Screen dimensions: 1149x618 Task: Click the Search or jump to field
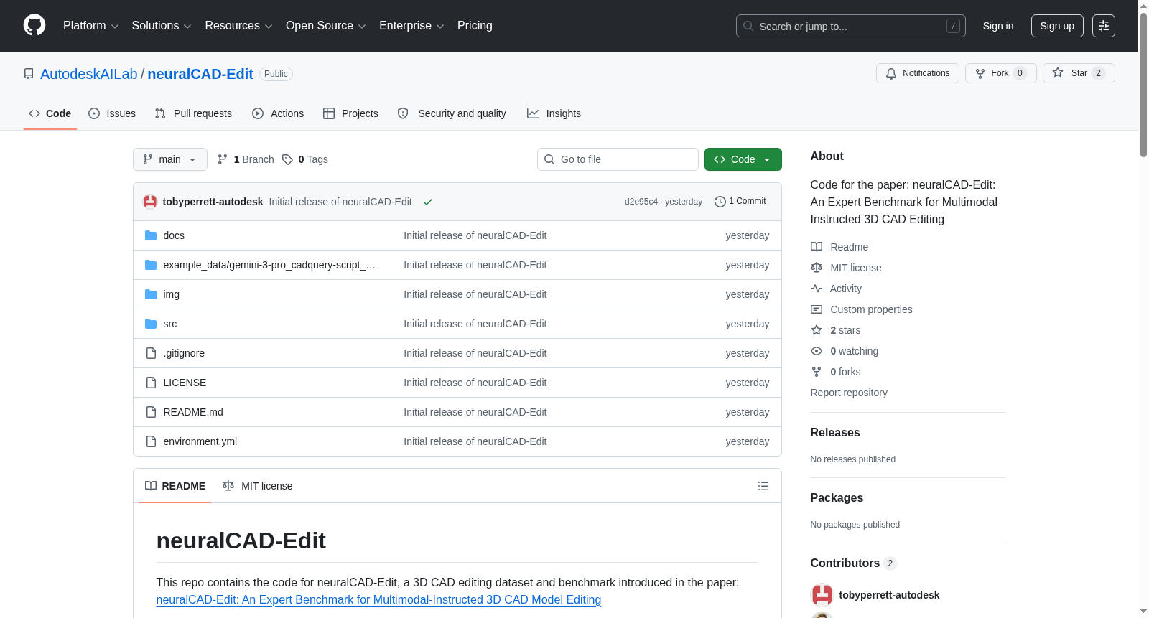(x=851, y=26)
